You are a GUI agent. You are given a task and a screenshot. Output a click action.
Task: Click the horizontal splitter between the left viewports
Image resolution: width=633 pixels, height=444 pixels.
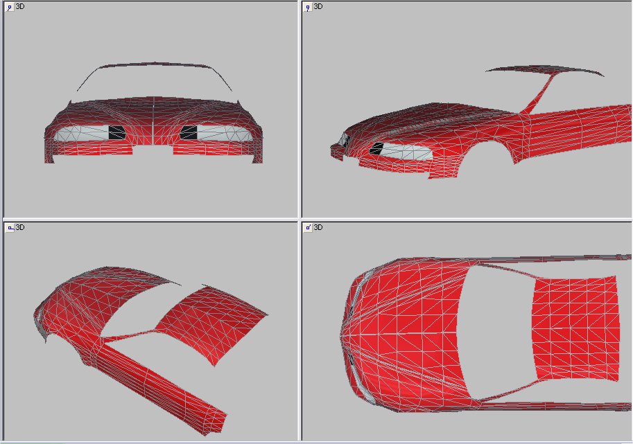(149, 220)
